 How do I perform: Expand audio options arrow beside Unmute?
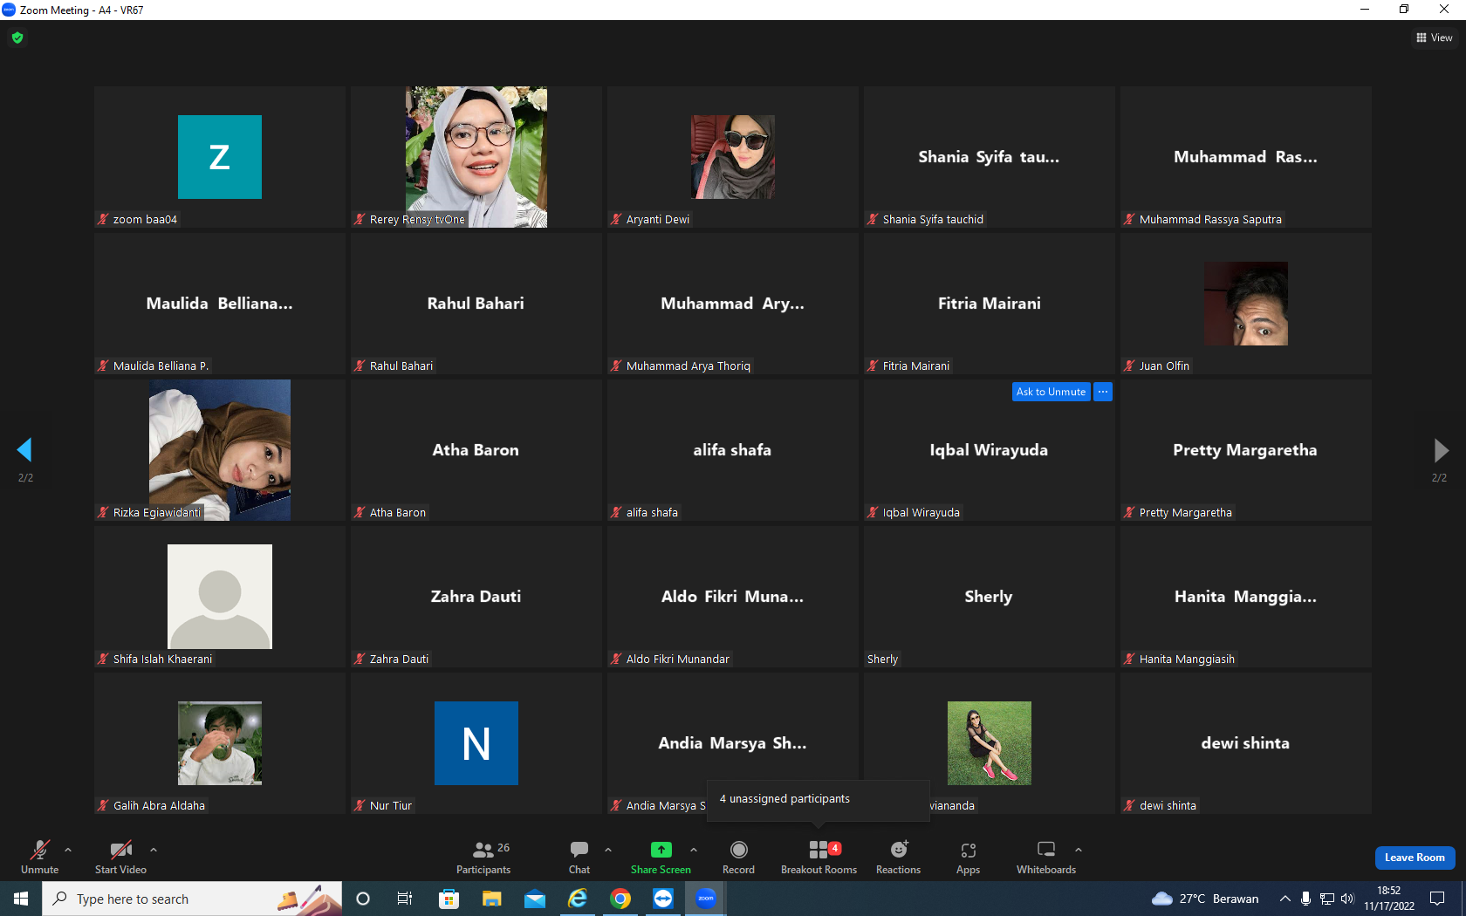(x=68, y=849)
